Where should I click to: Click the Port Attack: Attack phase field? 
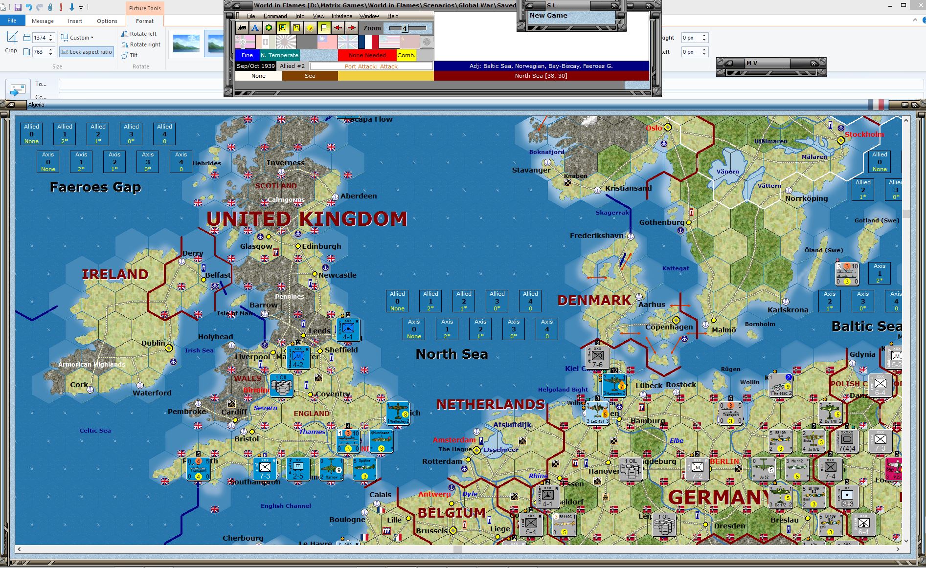click(x=371, y=66)
